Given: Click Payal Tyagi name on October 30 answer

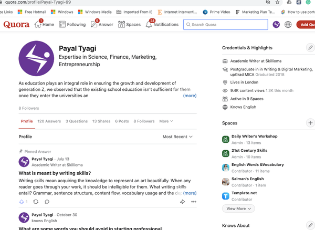Looking at the screenshot, I should 43,215.
